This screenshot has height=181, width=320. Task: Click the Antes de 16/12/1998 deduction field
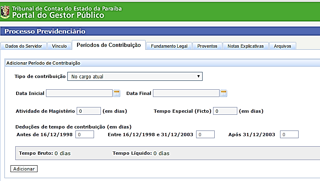click(x=84, y=134)
